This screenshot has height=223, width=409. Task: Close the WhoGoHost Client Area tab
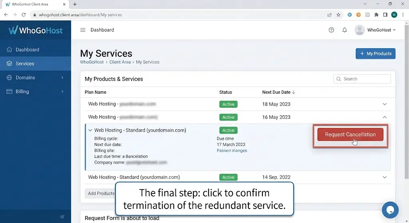pyautogui.click(x=64, y=4)
